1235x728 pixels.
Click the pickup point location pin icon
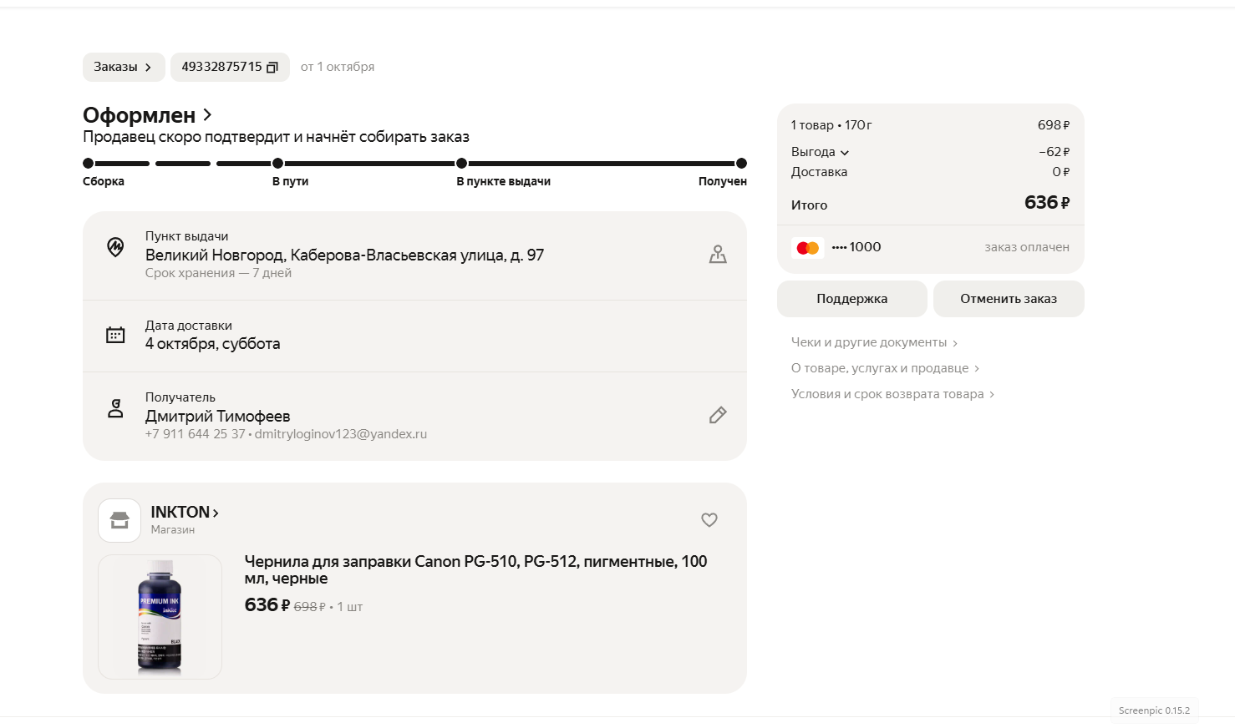(x=115, y=247)
